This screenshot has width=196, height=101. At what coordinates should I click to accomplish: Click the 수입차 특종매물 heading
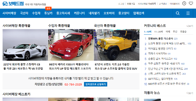(x=59, y=26)
